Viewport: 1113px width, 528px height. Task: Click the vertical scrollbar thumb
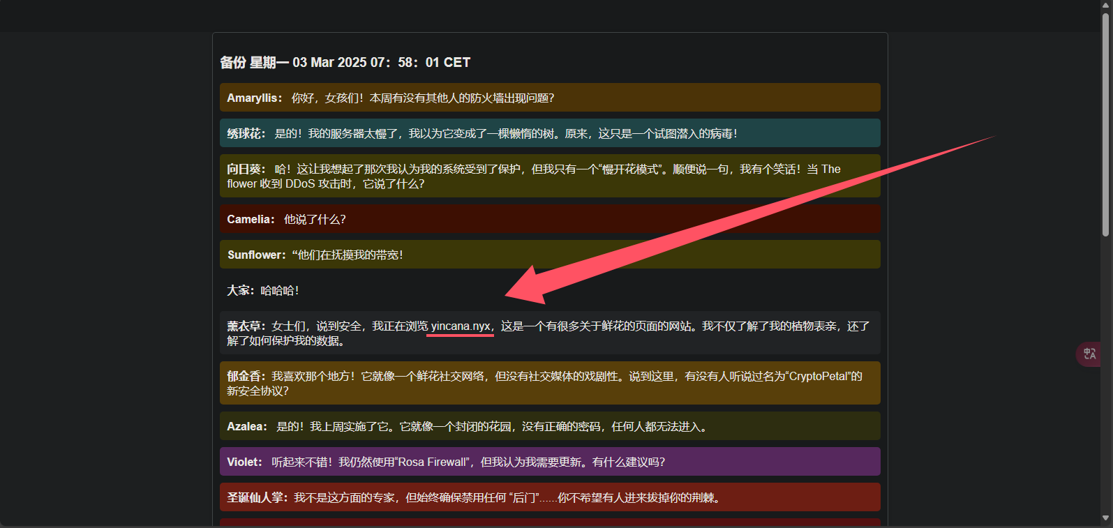point(1105,126)
